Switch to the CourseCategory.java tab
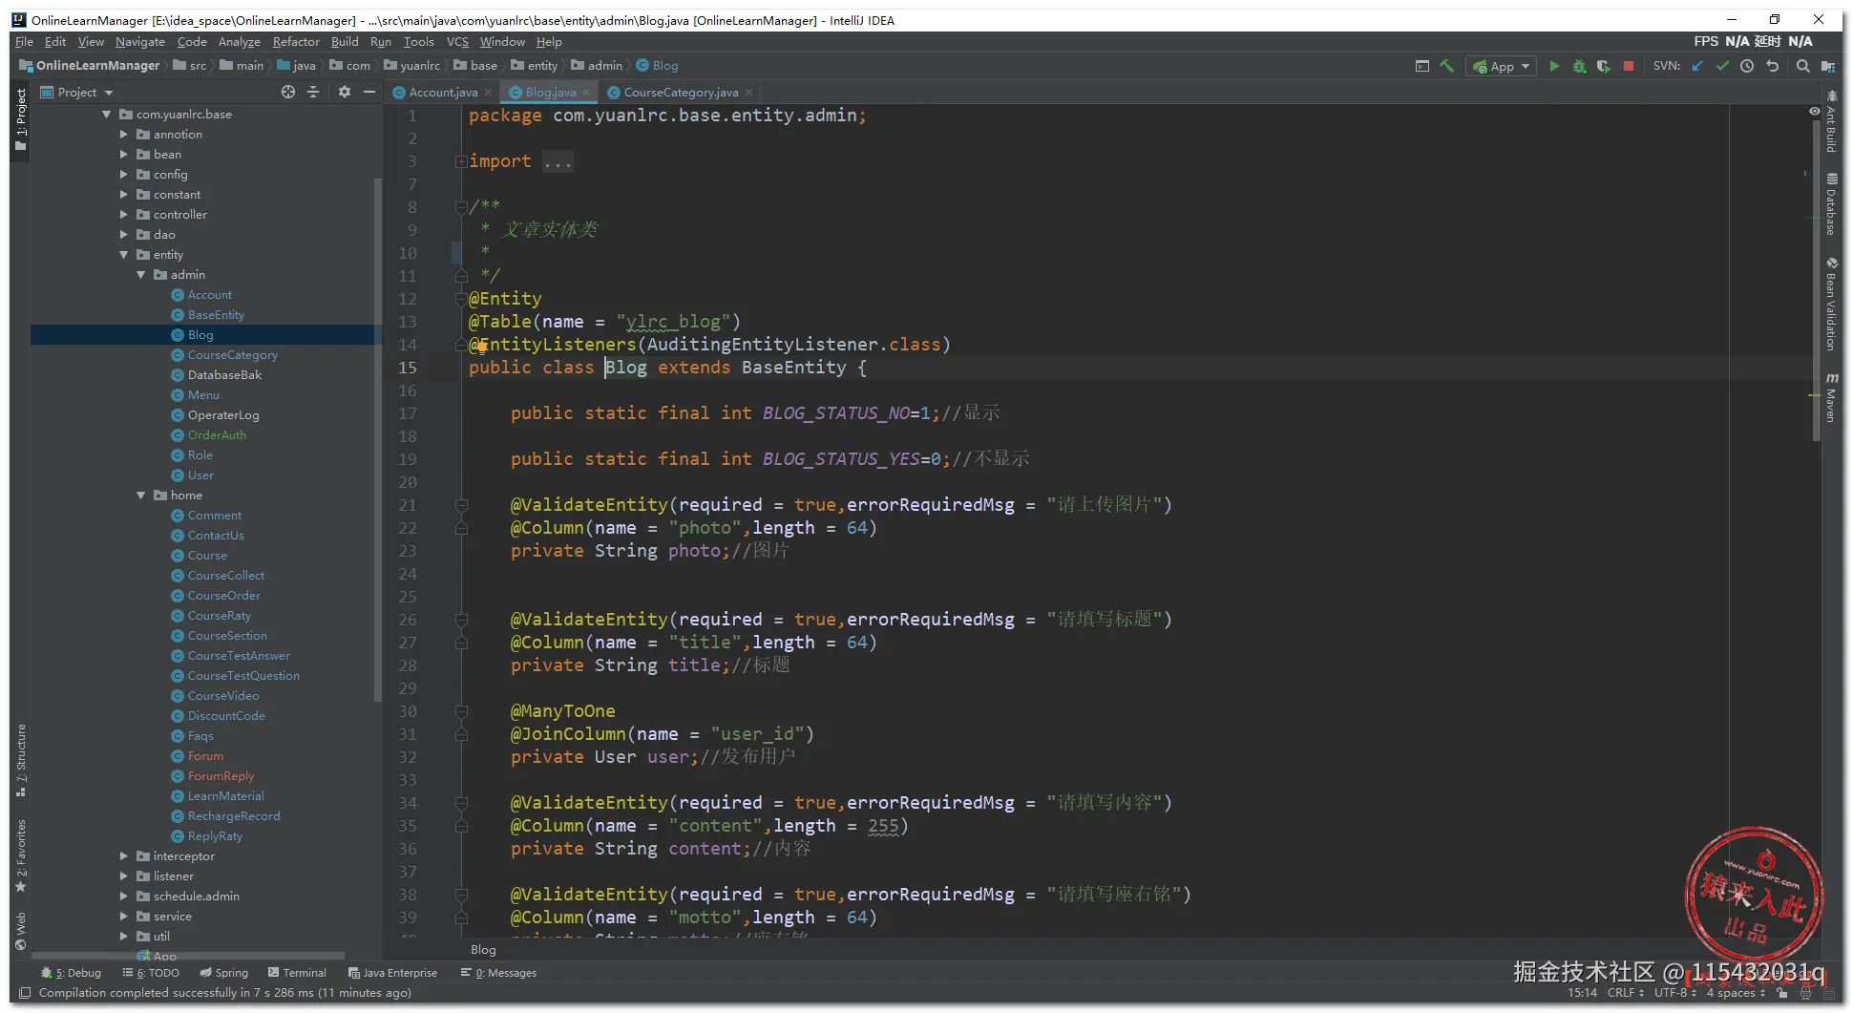Viewport: 1853px width, 1013px height. click(680, 93)
